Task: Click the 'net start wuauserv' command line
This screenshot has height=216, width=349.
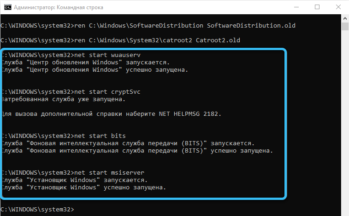Action: (71, 55)
